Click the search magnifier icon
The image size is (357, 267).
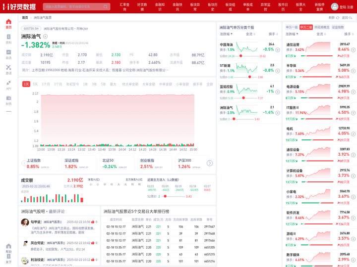coord(106,6)
